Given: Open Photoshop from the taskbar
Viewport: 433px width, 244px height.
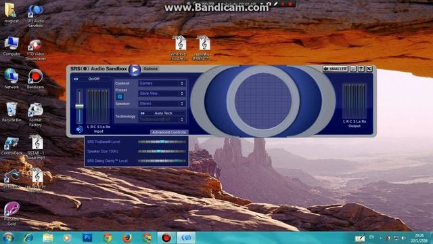Looking at the screenshot, I should click(87, 238).
